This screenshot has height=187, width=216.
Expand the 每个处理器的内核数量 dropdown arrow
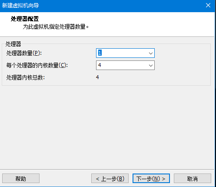151,65
